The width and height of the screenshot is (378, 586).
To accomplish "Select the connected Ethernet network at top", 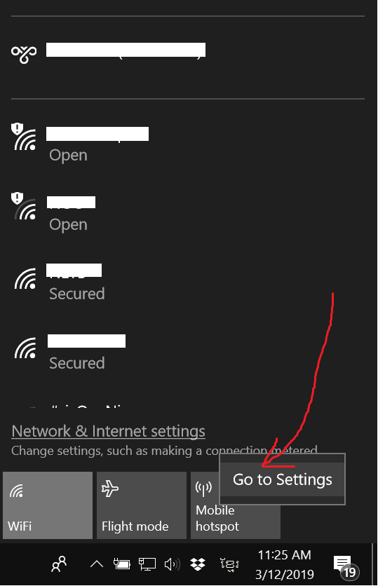I will (x=188, y=57).
